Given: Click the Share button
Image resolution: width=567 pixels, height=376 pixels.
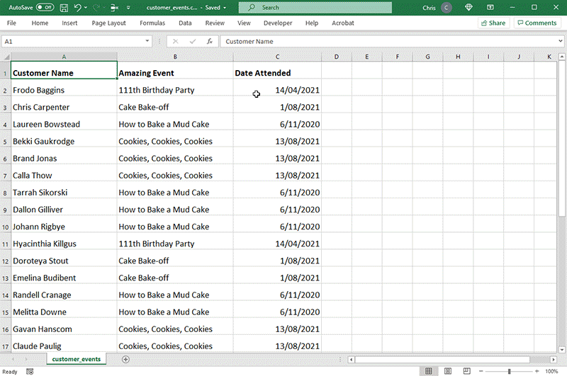Looking at the screenshot, I should click(x=493, y=23).
